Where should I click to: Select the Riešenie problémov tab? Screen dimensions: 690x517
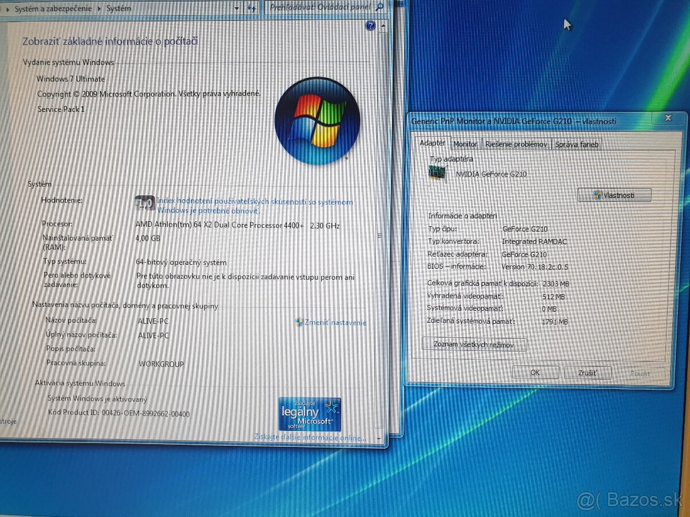516,144
